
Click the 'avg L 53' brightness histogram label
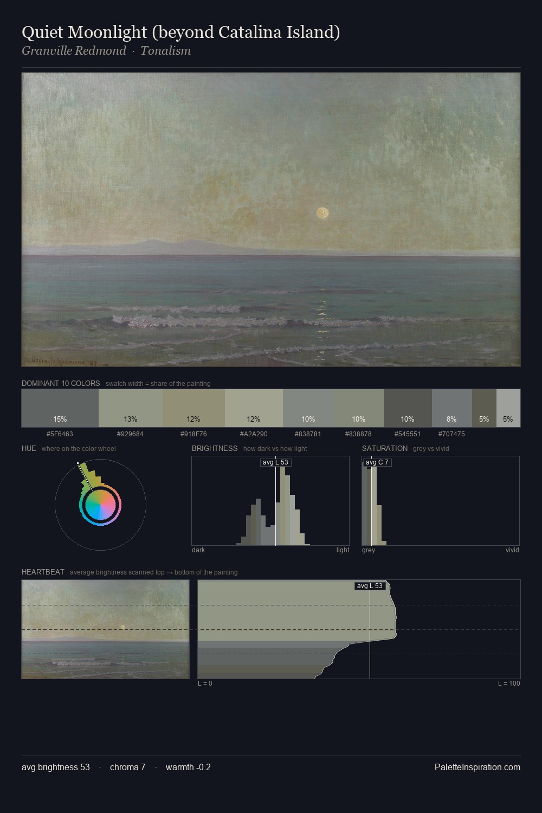point(275,462)
